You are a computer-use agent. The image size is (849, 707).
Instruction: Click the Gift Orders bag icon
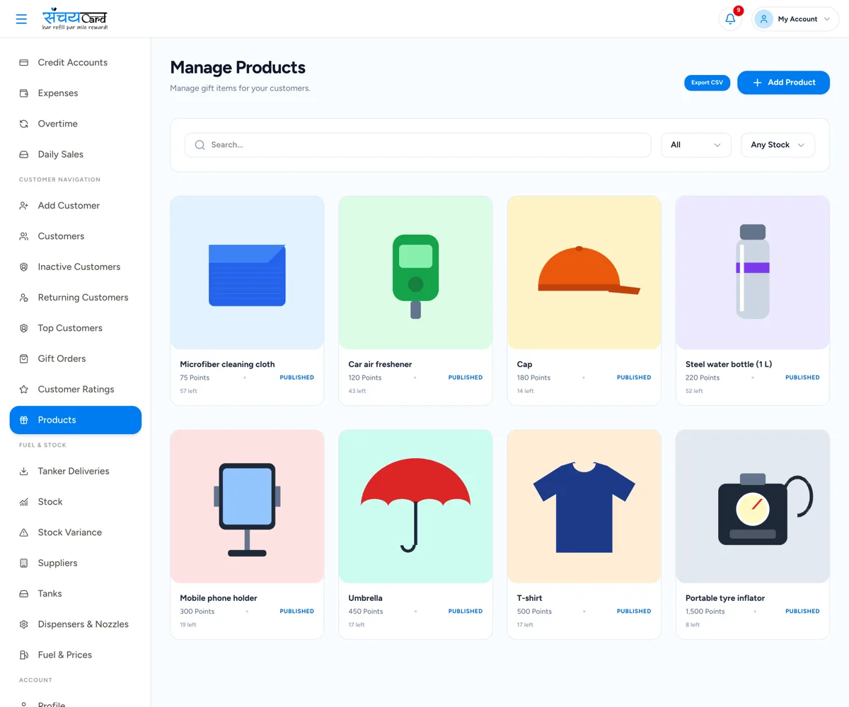(23, 358)
